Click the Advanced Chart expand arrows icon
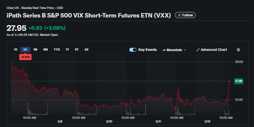The width and height of the screenshot is (254, 127). coord(198,50)
